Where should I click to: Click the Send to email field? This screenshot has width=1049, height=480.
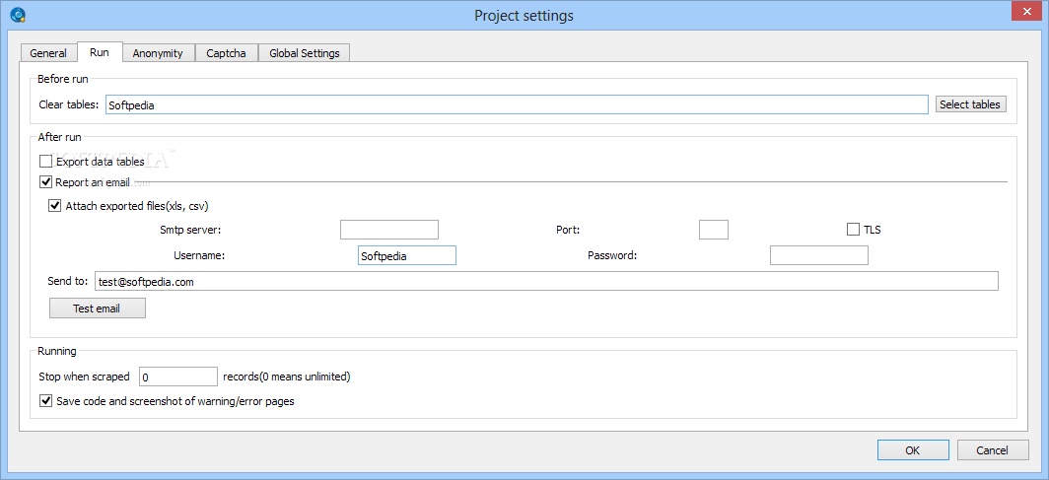coord(546,282)
